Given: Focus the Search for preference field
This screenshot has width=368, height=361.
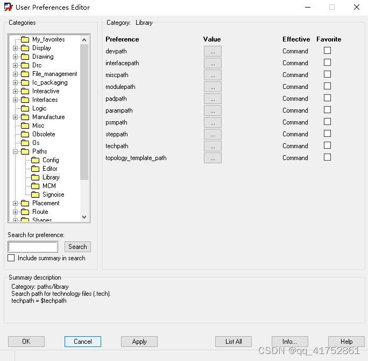Looking at the screenshot, I should pos(33,247).
